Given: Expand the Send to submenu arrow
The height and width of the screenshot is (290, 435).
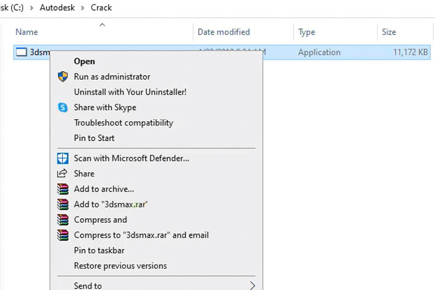Looking at the screenshot, I should (x=252, y=285).
